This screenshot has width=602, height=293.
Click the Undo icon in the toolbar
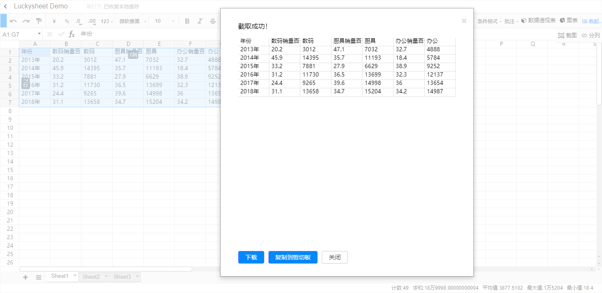[x=13, y=20]
